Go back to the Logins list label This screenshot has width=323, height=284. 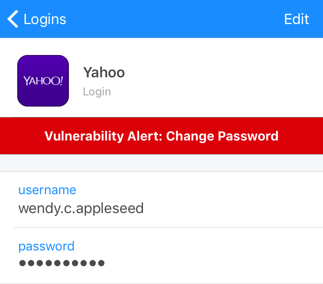click(45, 20)
